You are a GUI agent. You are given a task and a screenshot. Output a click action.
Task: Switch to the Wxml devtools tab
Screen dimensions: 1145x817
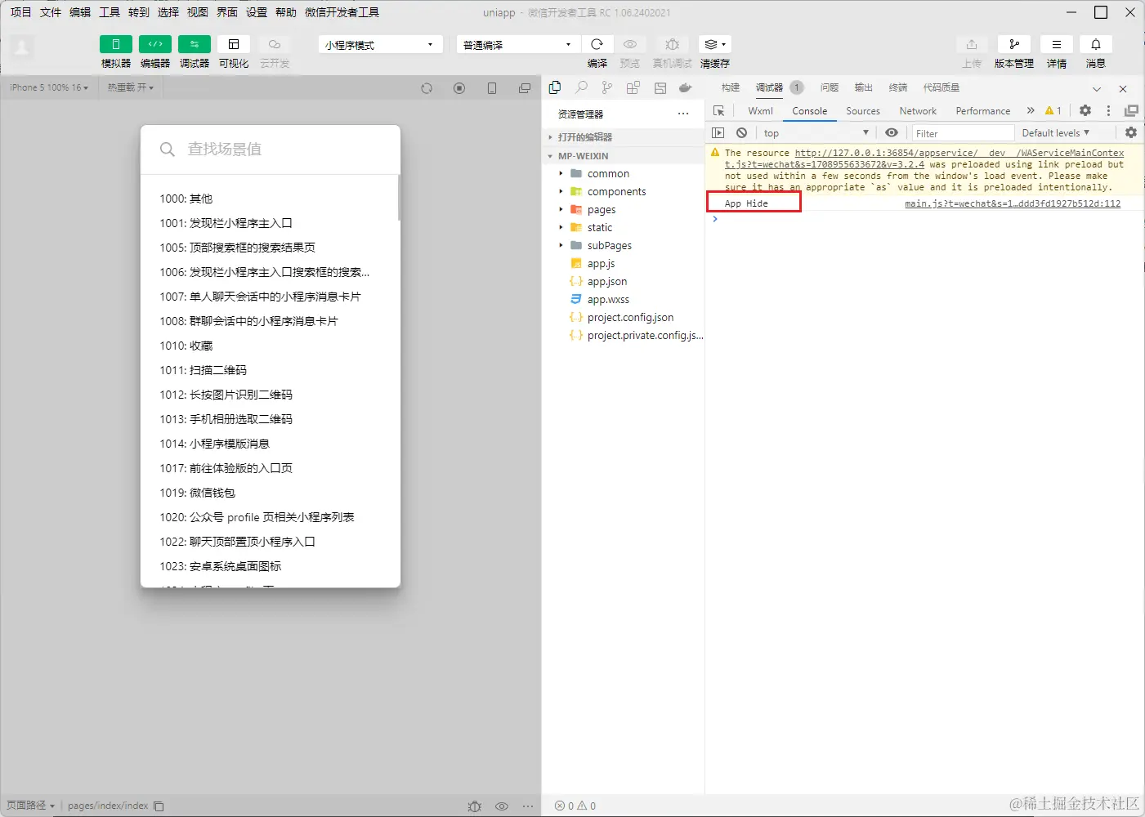pyautogui.click(x=760, y=111)
